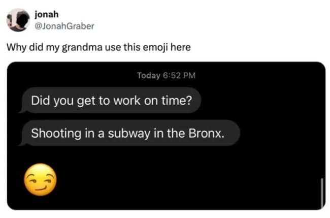Image resolution: width=330 pixels, height=218 pixels.
Task: Click the word "Today" in the timestamp
Action: coord(148,76)
